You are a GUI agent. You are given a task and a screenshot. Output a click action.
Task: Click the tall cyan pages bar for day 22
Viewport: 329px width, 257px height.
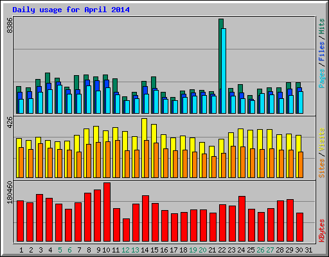(x=224, y=71)
